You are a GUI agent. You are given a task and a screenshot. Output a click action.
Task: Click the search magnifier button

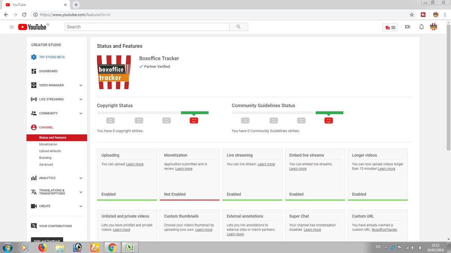pyautogui.click(x=239, y=27)
